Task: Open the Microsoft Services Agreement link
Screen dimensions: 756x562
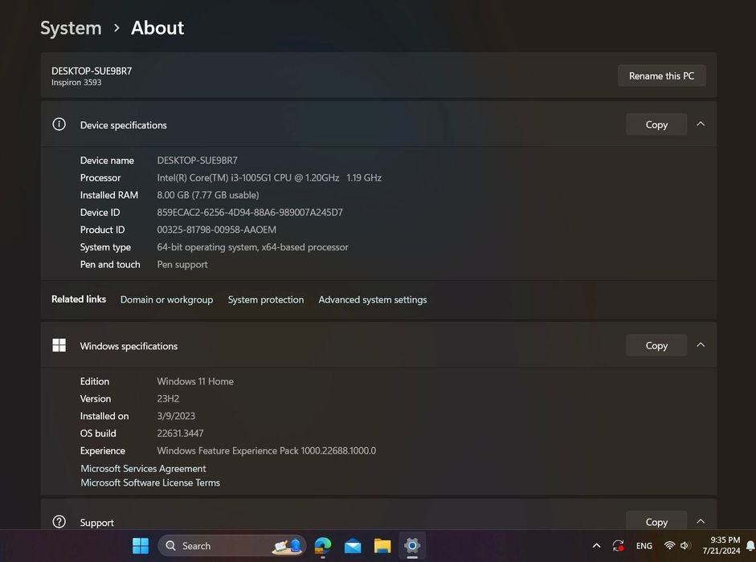Action: pos(143,469)
